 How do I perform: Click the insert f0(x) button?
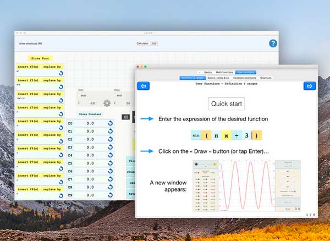[28, 67]
